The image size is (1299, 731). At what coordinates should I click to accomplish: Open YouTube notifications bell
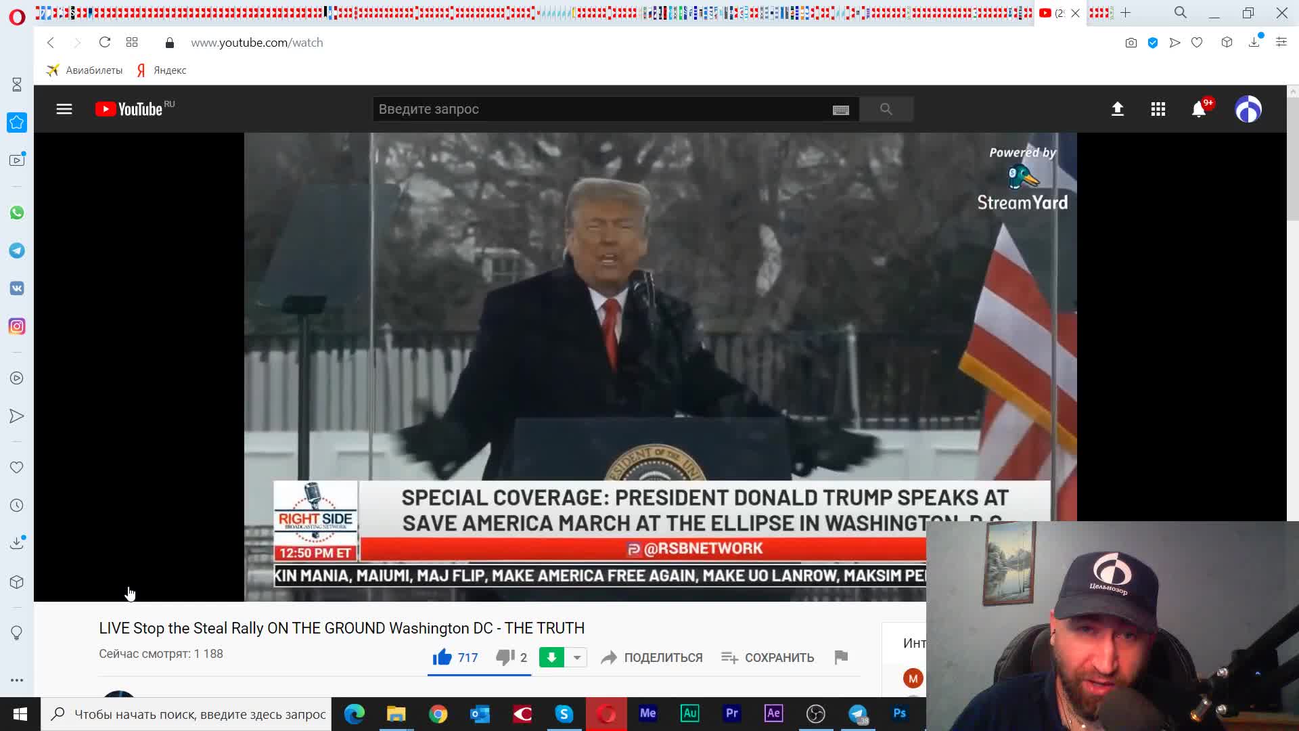click(x=1198, y=109)
